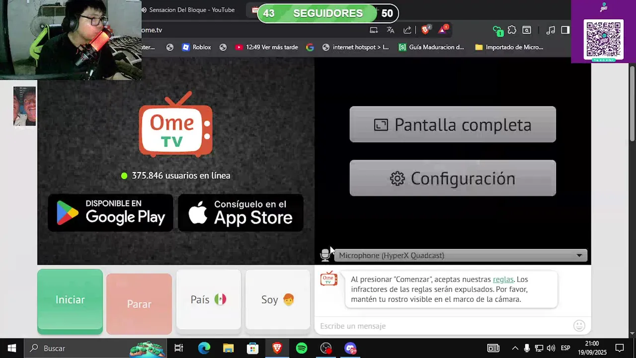This screenshot has height=358, width=636.
Task: Open the País country selector
Action: click(x=209, y=299)
